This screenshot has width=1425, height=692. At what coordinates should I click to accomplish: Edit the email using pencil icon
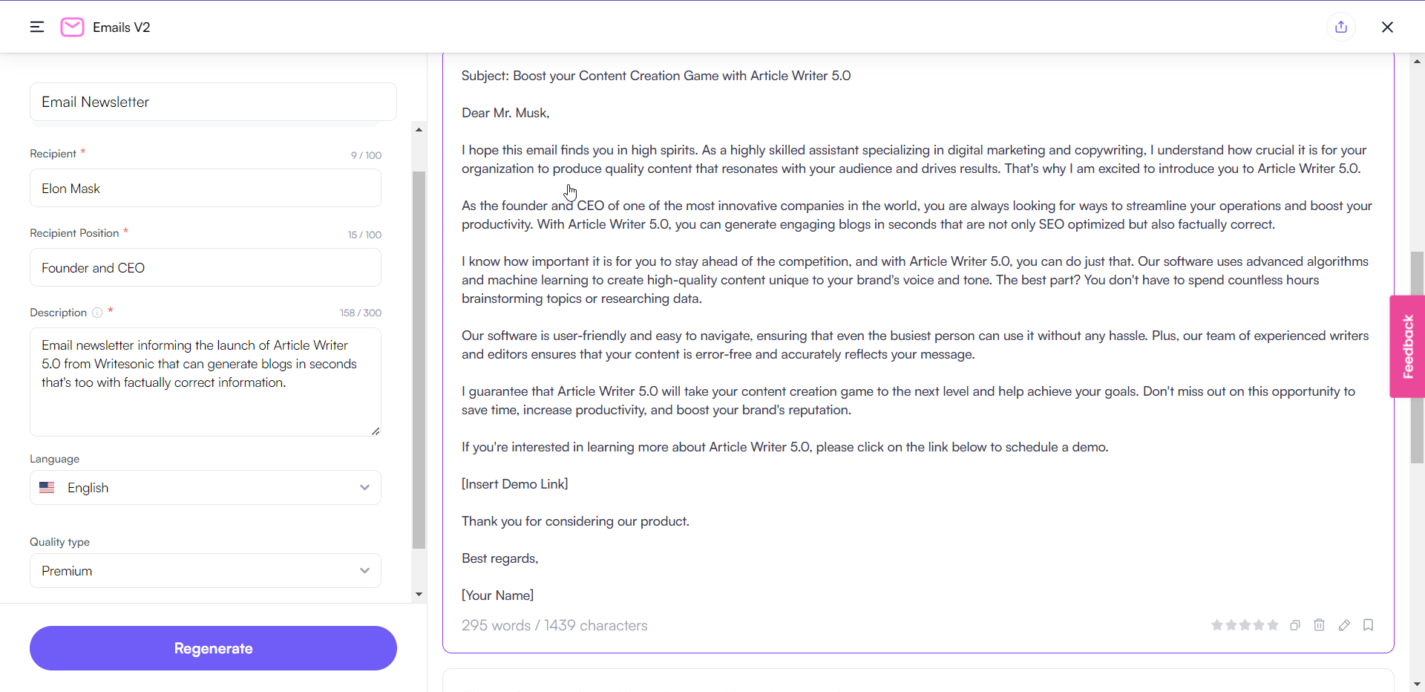tap(1344, 625)
